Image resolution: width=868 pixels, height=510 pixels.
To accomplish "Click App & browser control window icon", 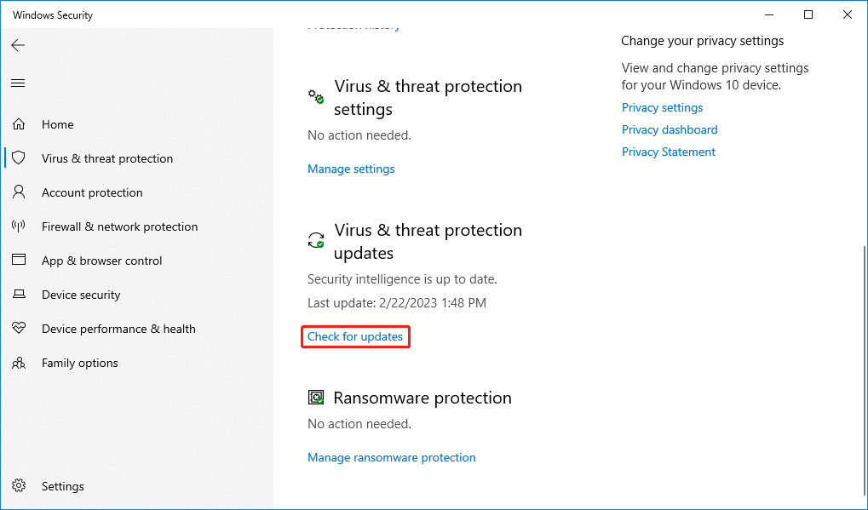I will click(x=19, y=260).
